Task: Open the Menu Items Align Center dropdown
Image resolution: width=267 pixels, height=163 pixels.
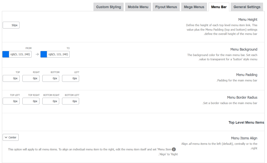Action: point(11,137)
